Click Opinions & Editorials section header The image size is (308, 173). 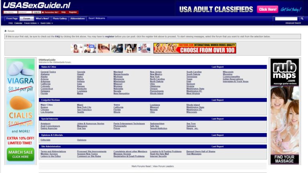[52, 135]
